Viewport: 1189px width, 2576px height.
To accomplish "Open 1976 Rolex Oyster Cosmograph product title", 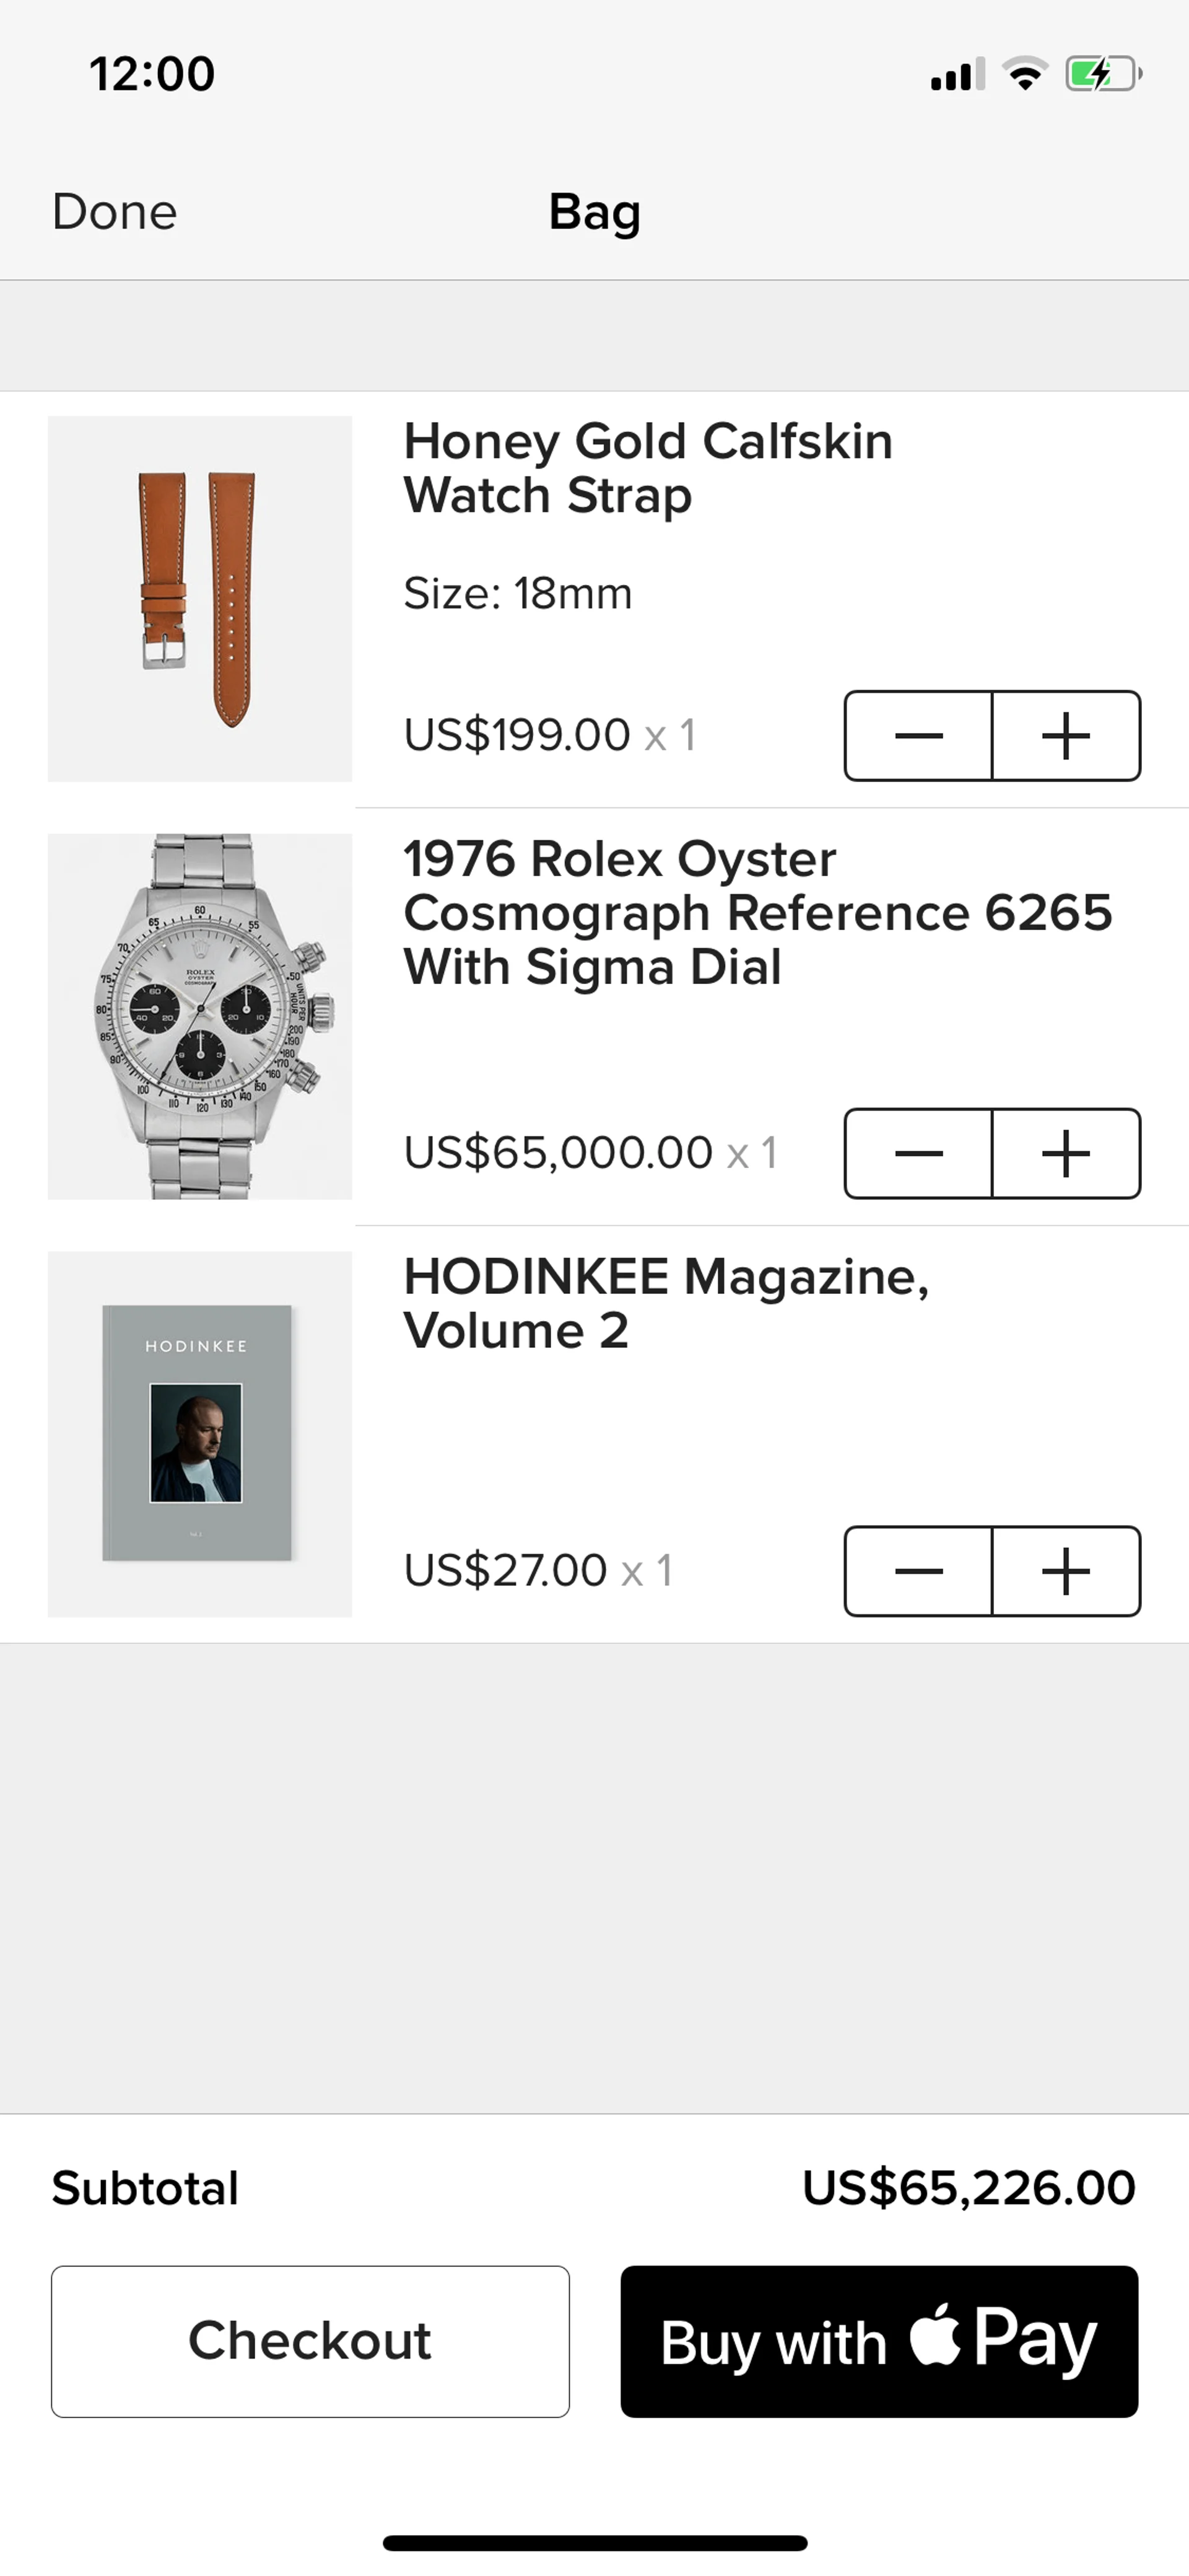I will tap(757, 912).
